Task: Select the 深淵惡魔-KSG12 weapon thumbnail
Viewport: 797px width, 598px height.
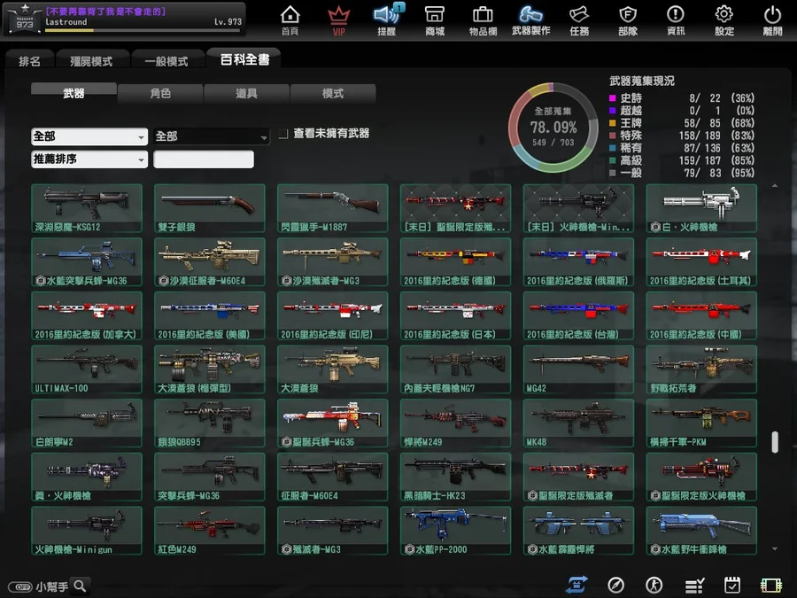Action: click(87, 208)
